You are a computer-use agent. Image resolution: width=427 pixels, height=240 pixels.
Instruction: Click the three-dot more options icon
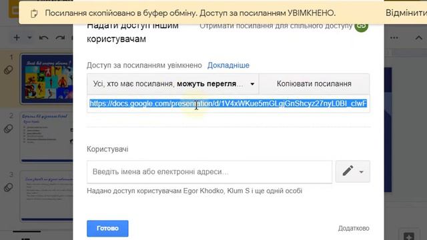point(394,38)
